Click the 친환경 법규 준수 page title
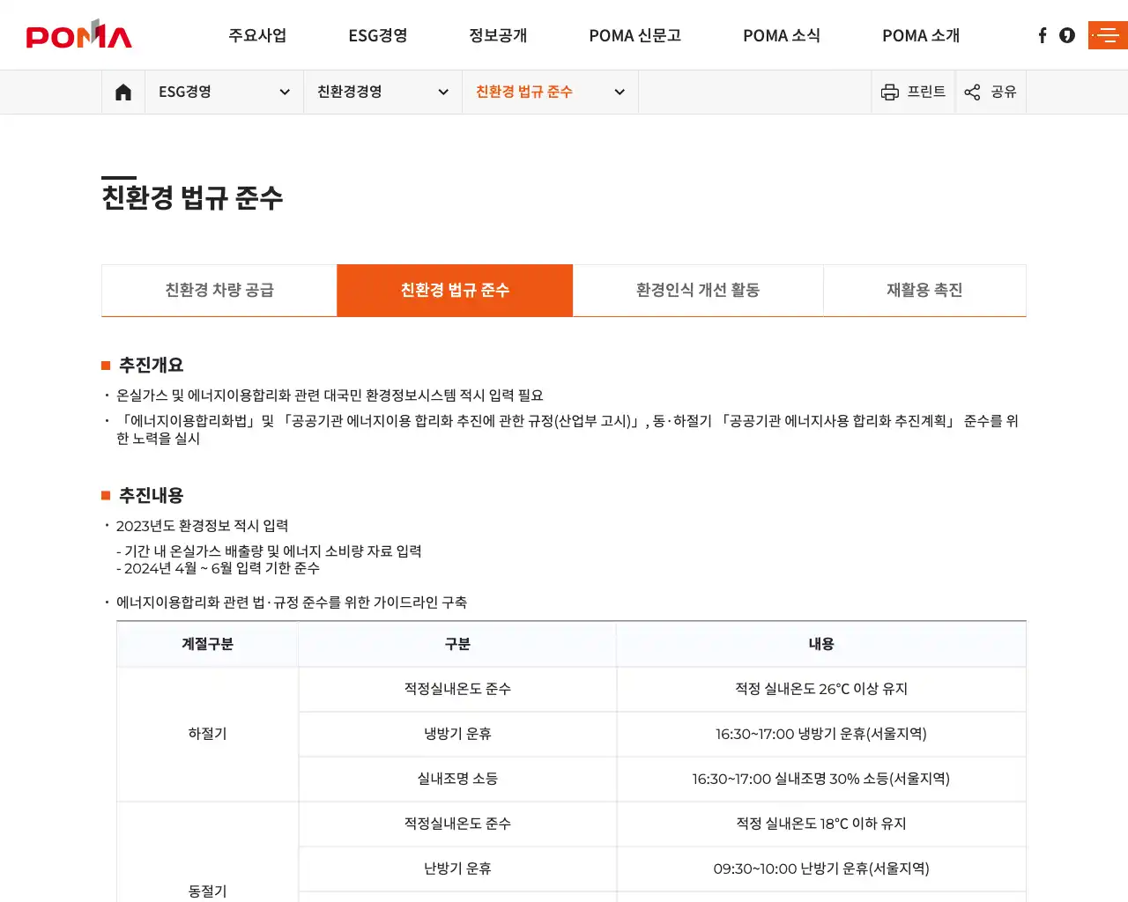 pos(192,197)
